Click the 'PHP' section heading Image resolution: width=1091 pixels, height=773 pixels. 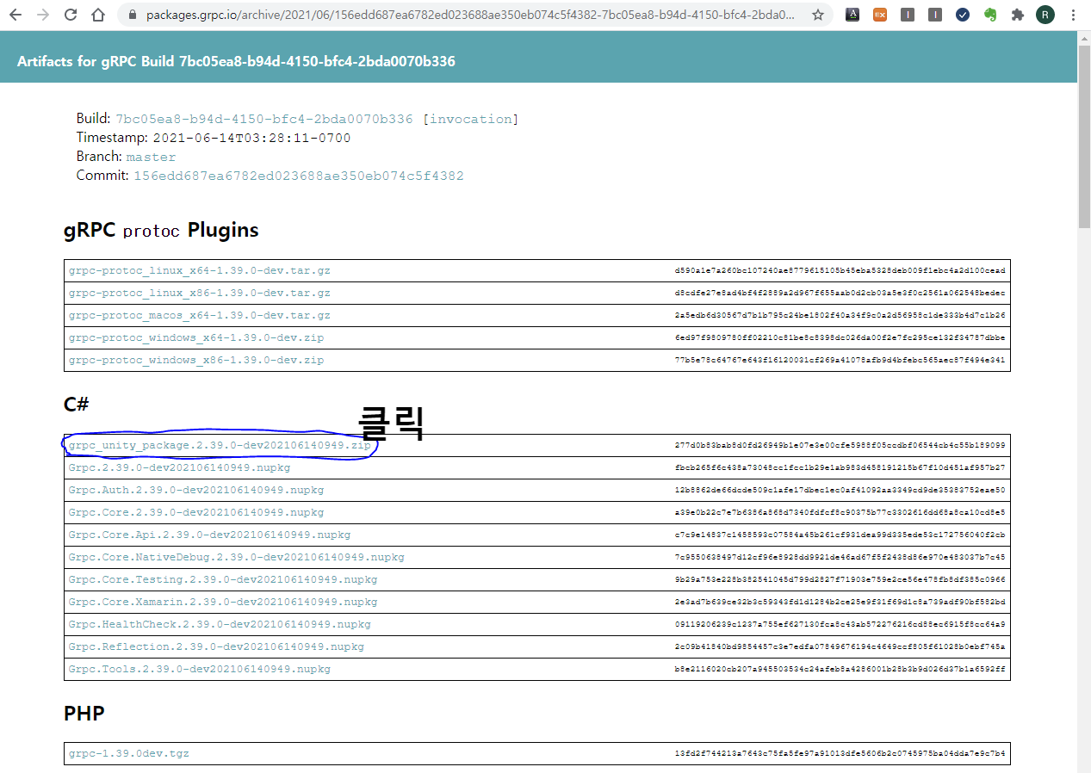pos(84,713)
